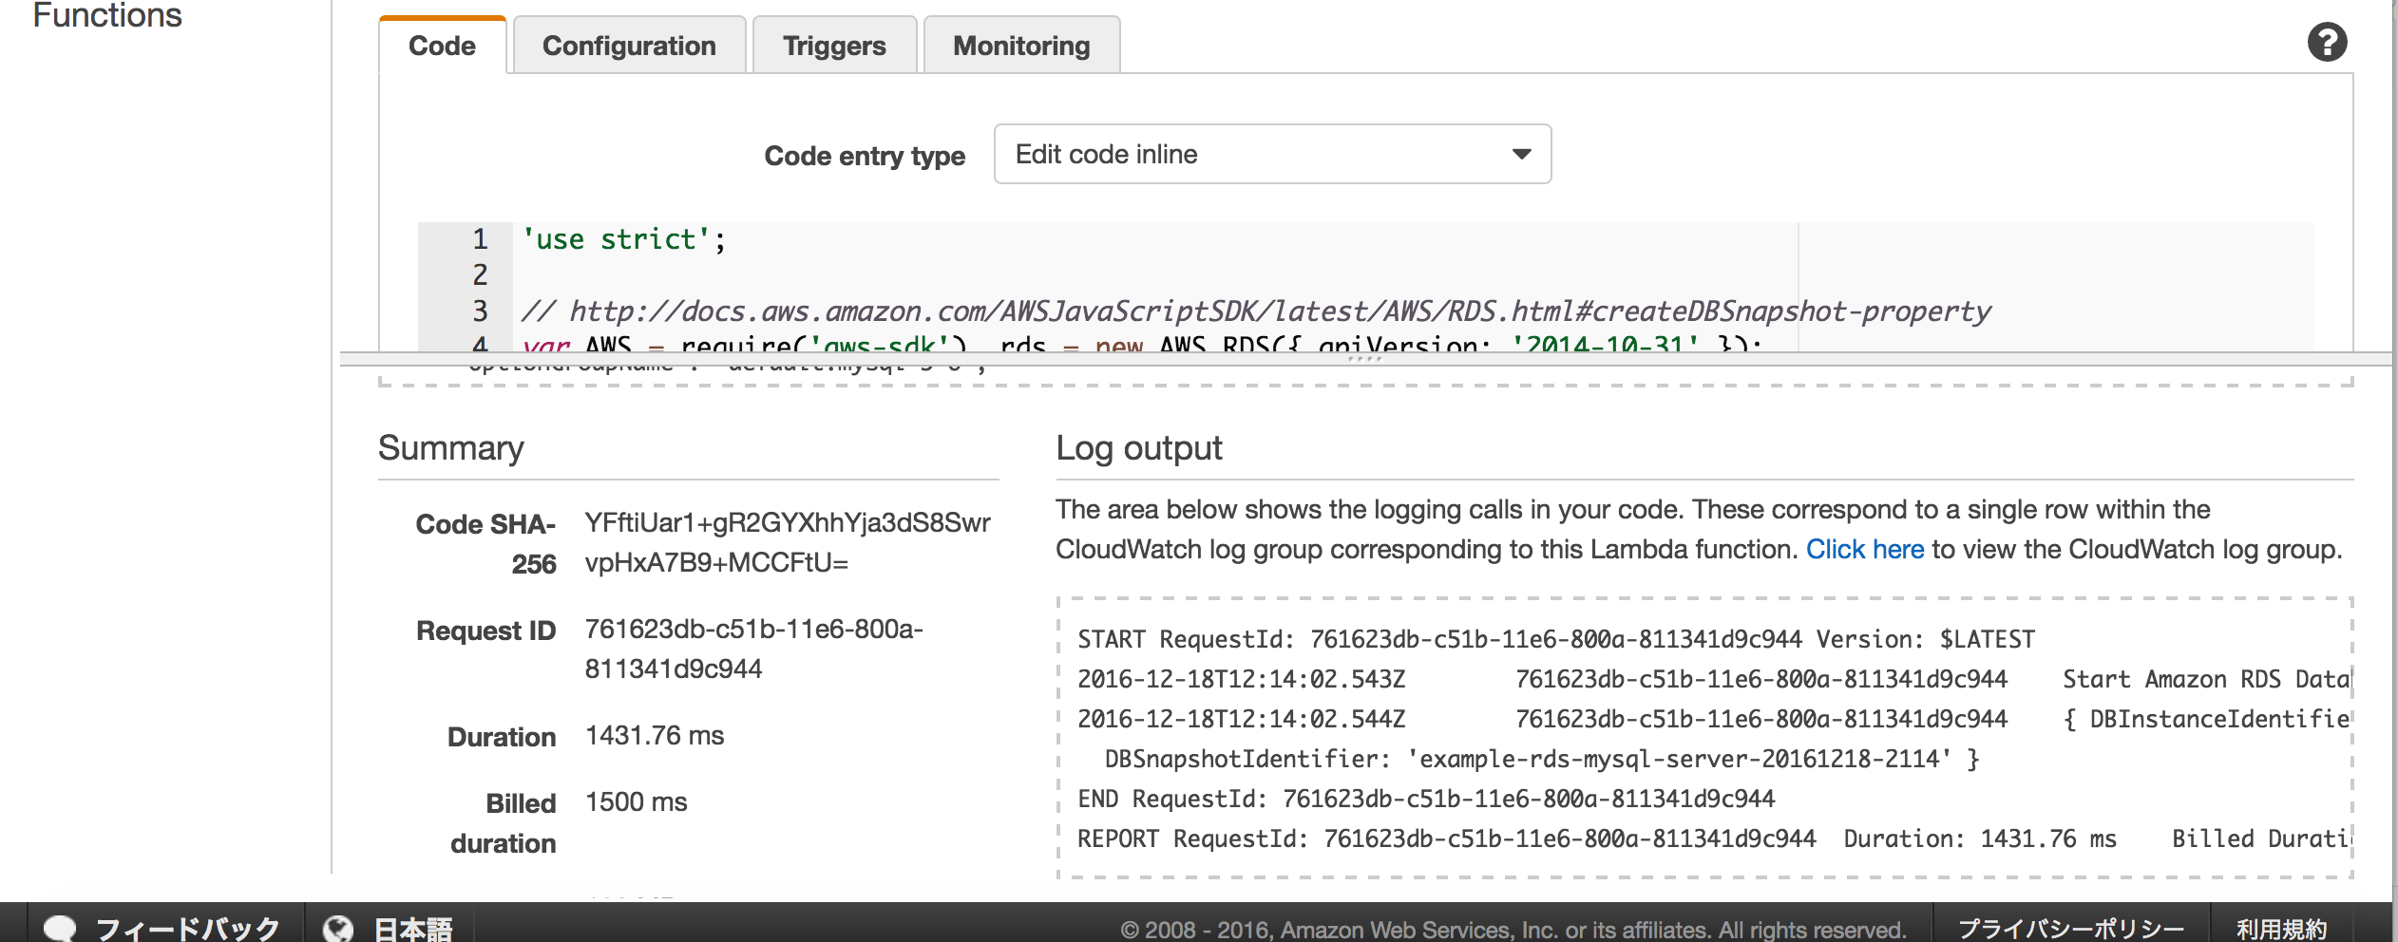
Task: Open the 利用規約 footer link
Action: click(x=2281, y=928)
